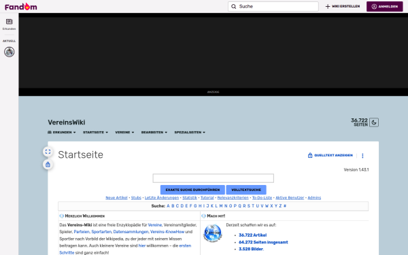This screenshot has width=408, height=255.
Task: Click the 'ersten' link in welcome text
Action: pyautogui.click(x=185, y=245)
